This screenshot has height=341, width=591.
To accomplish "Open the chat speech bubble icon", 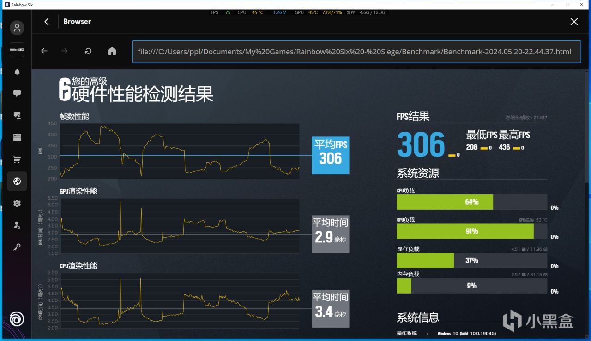I will pos(17,94).
